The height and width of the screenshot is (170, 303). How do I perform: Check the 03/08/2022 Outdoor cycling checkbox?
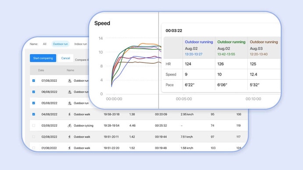34,125
